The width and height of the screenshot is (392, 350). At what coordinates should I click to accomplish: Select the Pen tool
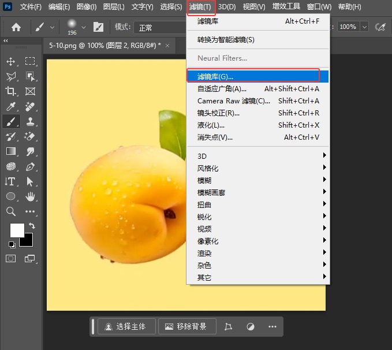pyautogui.click(x=30, y=166)
